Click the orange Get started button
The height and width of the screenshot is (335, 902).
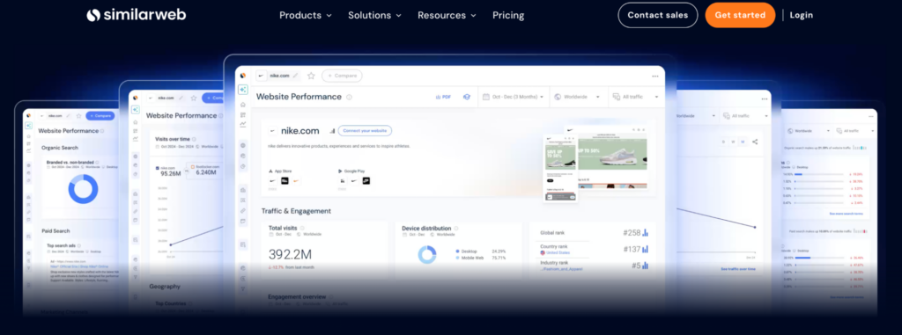click(740, 15)
